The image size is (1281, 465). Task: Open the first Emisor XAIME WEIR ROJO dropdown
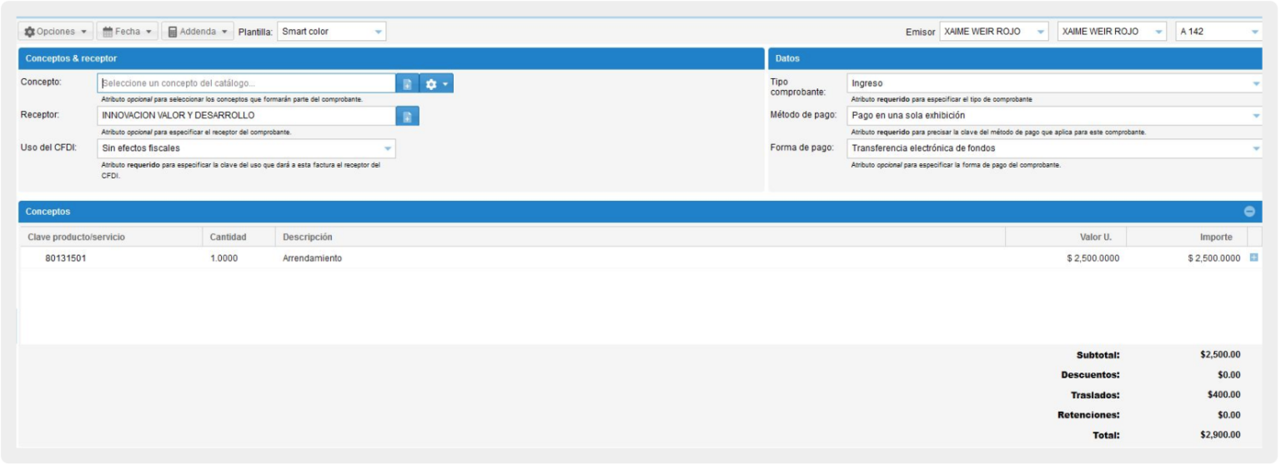993,32
